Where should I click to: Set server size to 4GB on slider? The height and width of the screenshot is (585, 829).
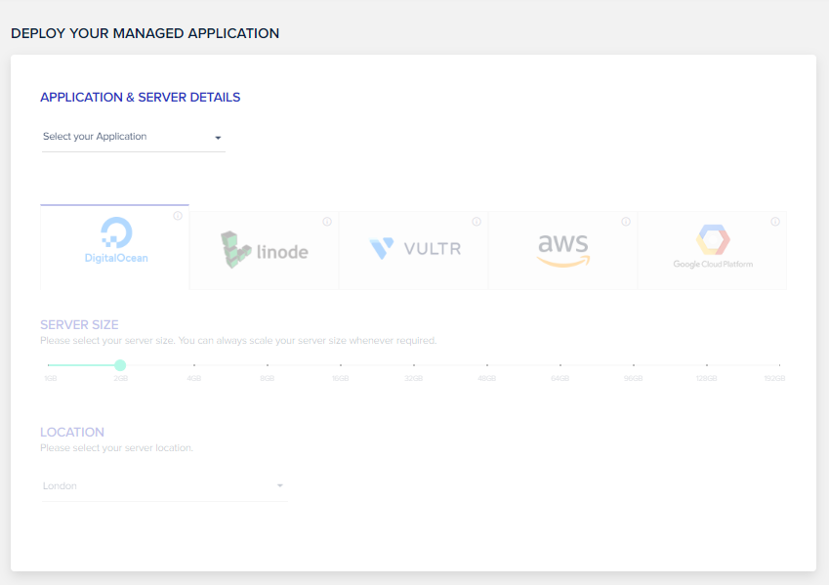coord(194,365)
